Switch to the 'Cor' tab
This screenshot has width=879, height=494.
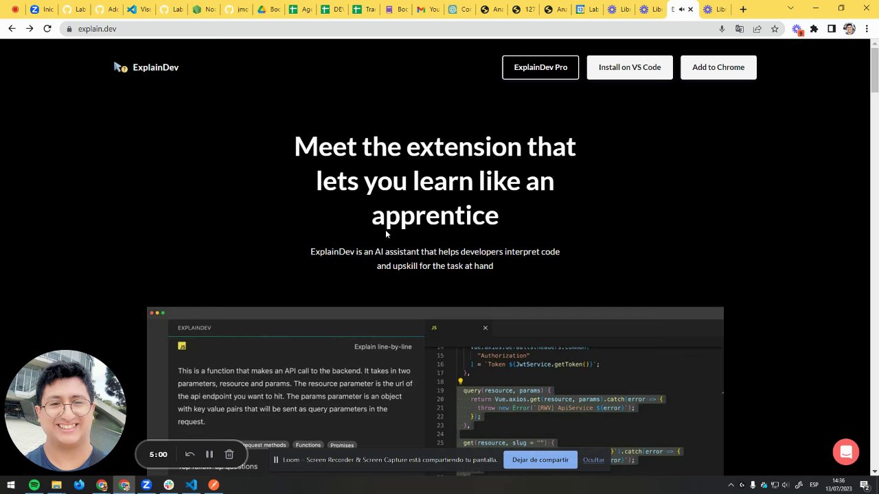[x=459, y=10]
